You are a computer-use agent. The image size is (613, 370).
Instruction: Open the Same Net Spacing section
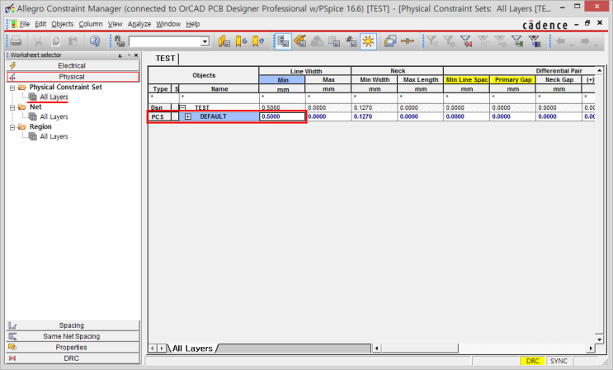[x=73, y=336]
